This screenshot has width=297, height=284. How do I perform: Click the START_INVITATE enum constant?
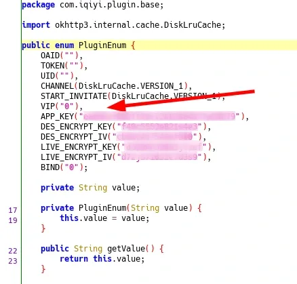point(133,96)
